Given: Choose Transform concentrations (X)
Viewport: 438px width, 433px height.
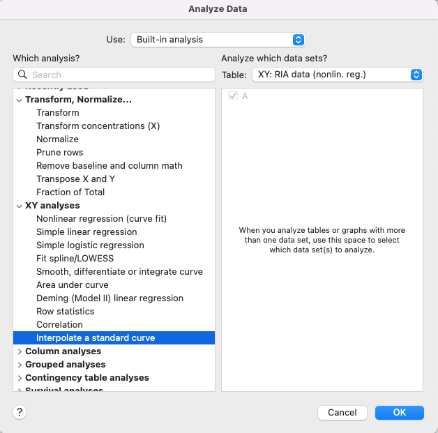Looking at the screenshot, I should pos(98,126).
